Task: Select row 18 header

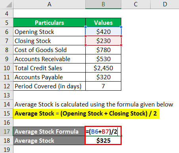Action: tap(7, 140)
